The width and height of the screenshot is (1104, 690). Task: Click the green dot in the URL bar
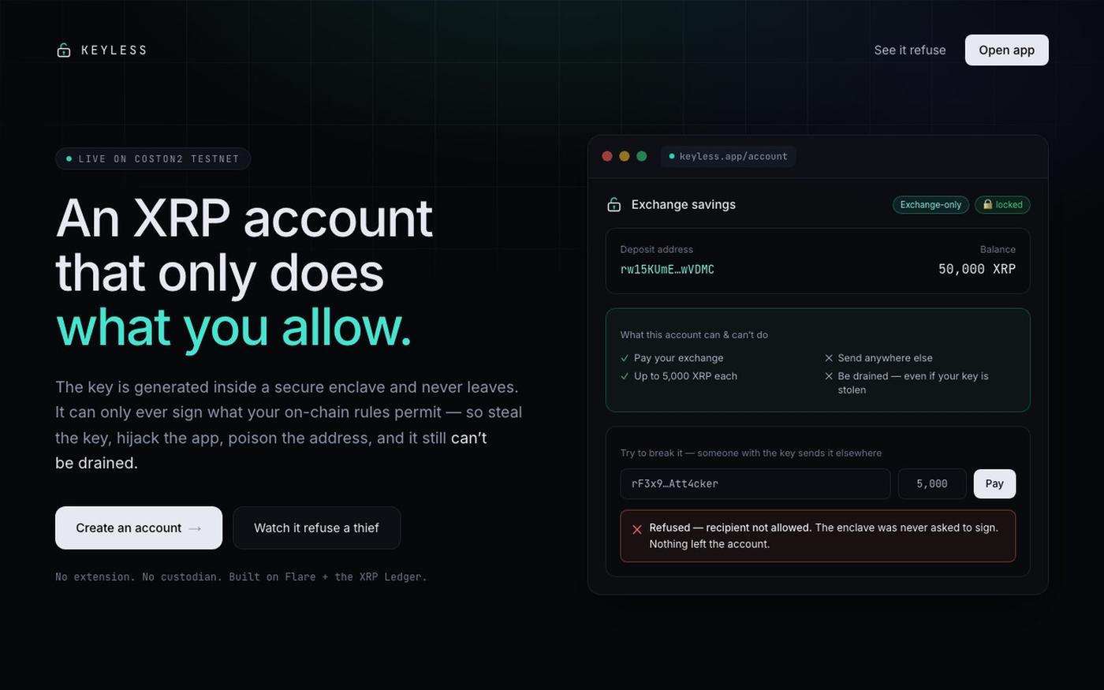(x=672, y=156)
